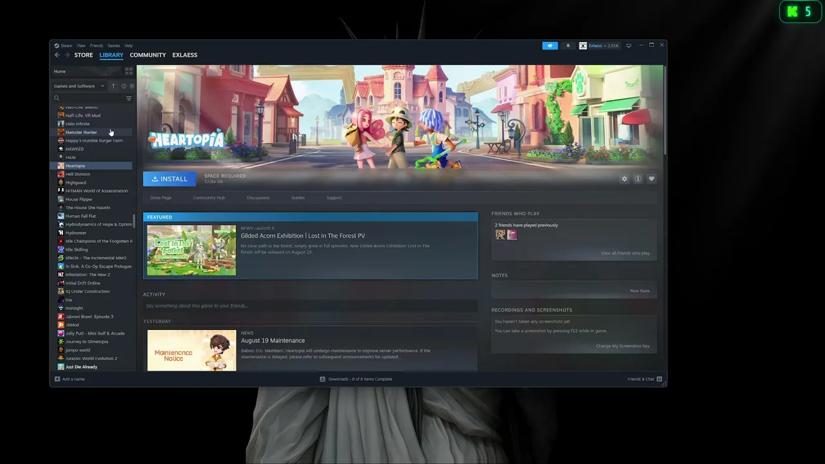Open advanced filters icon beside search
825x464 pixels.
click(x=129, y=98)
